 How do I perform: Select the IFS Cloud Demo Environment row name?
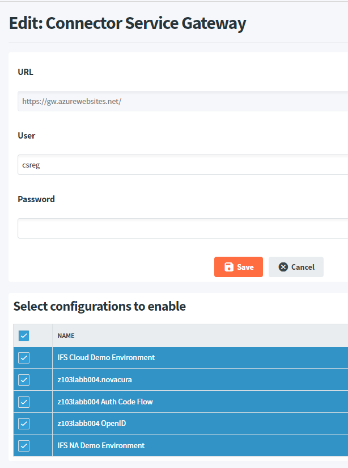click(x=106, y=358)
